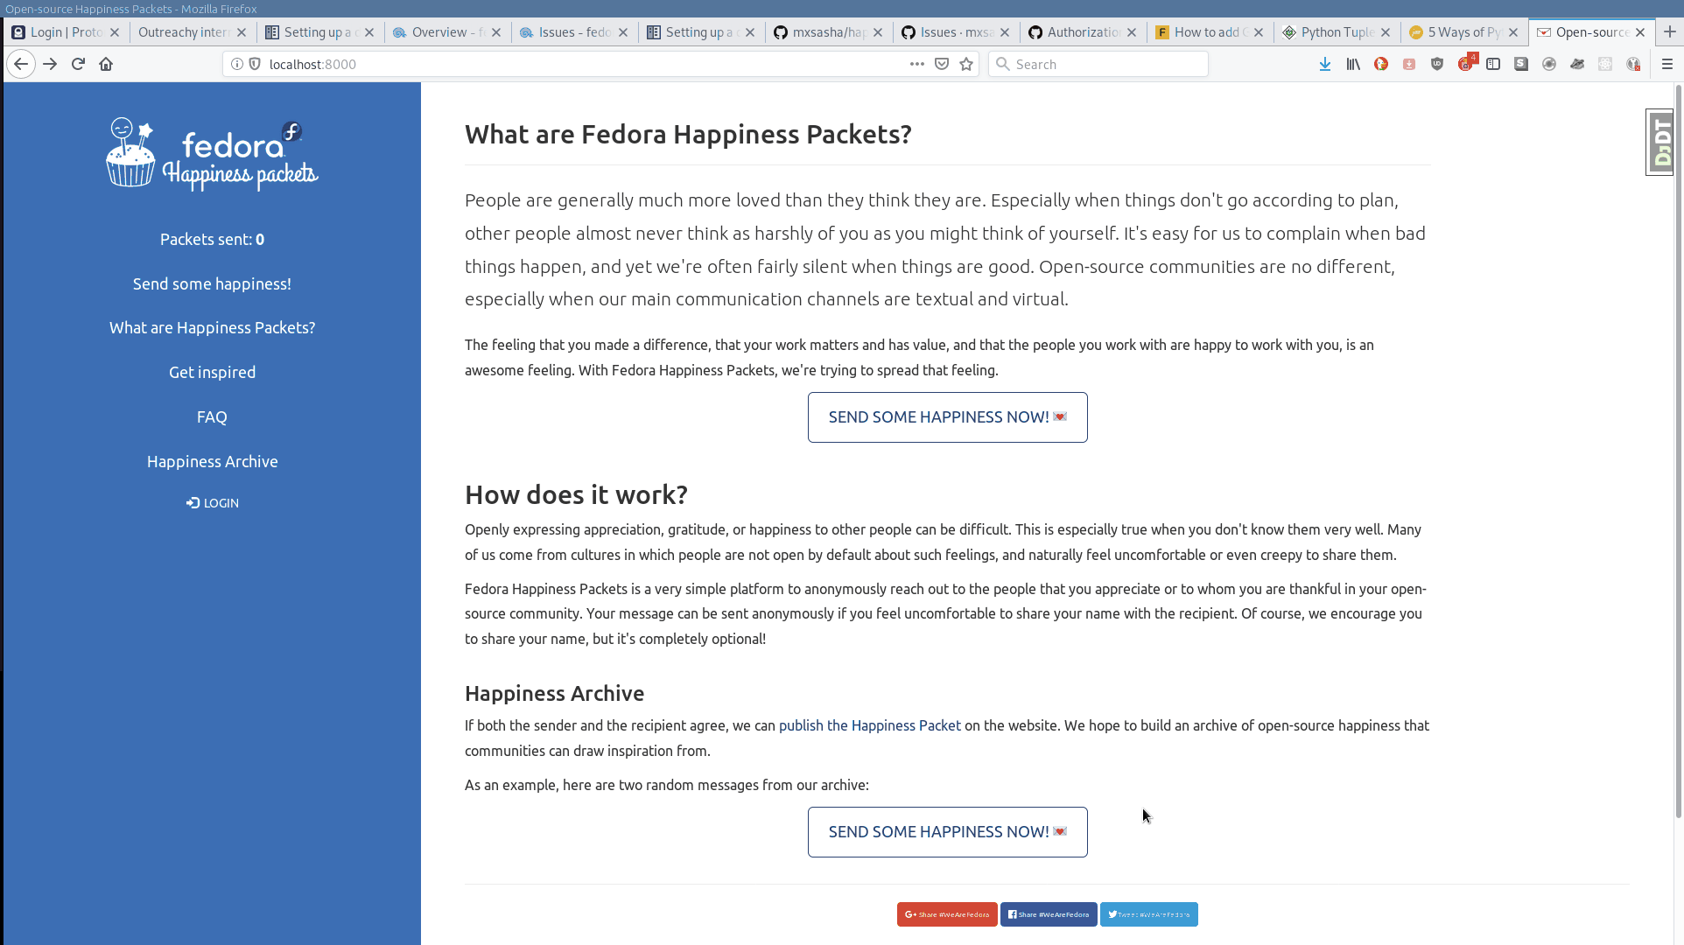
Task: Close the Authorization tab
Action: 1132,32
